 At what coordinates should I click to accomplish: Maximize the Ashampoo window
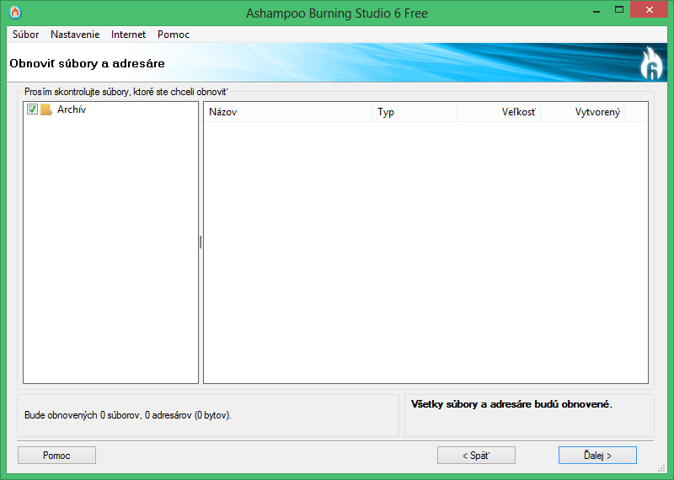619,10
